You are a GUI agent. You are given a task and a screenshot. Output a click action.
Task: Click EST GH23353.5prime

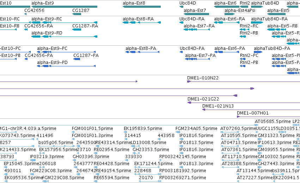[x=151, y=150]
